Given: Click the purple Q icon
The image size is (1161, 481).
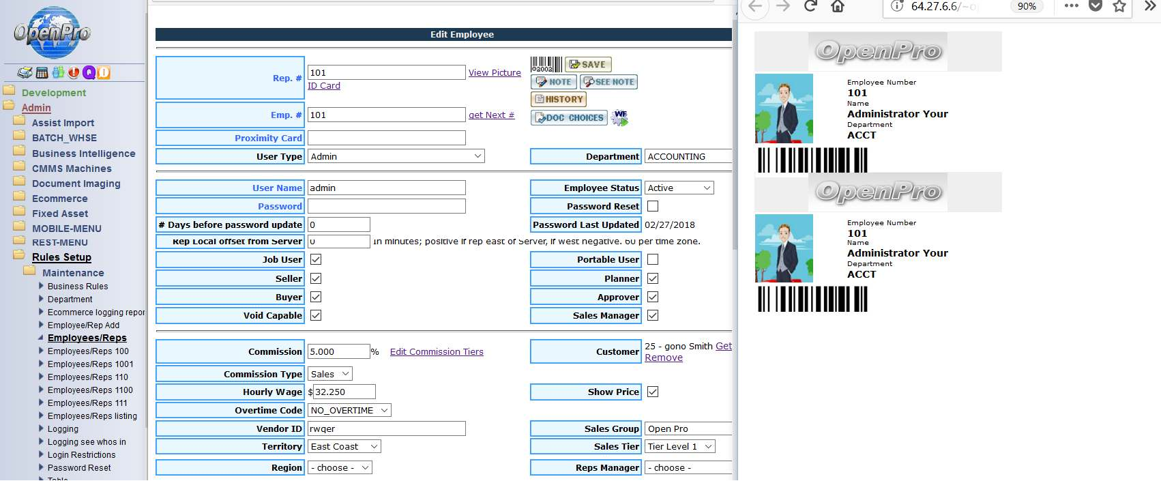Looking at the screenshot, I should [x=89, y=73].
